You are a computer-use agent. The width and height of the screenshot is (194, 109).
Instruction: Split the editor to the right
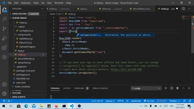183,9
